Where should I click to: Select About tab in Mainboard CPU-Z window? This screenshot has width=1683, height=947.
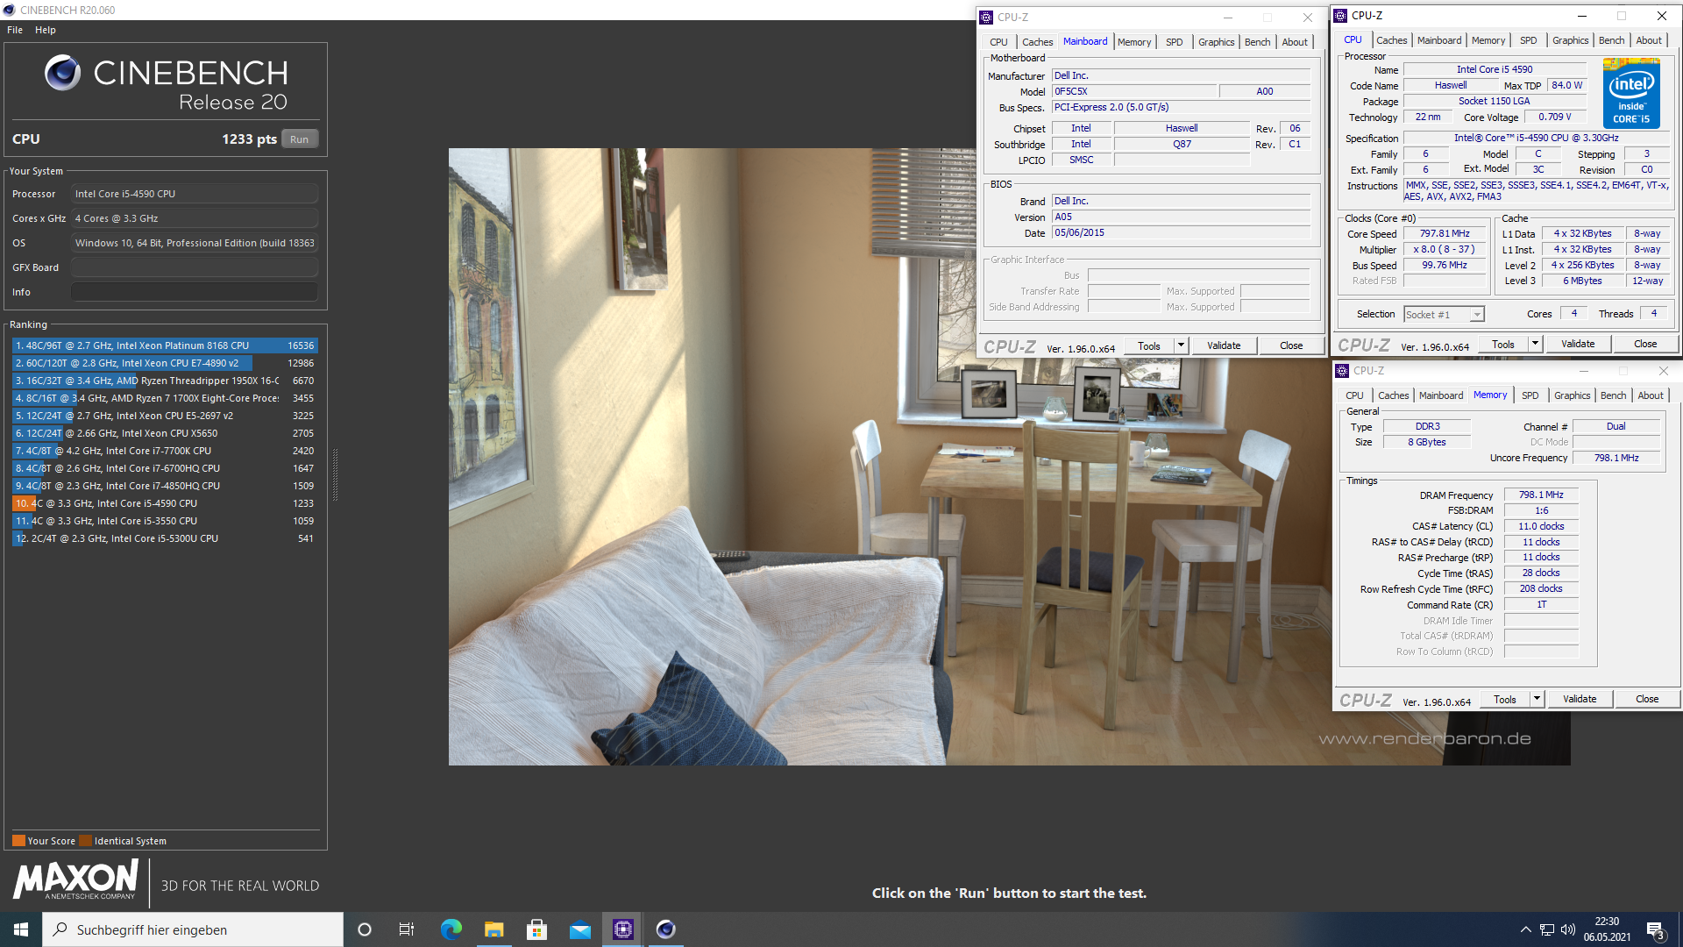[1295, 42]
